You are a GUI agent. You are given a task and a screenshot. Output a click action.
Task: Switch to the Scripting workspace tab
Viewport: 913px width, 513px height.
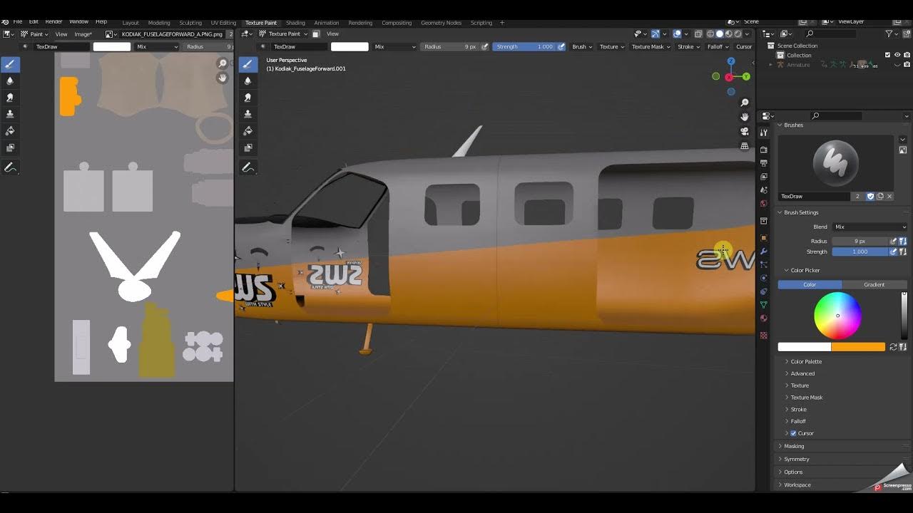(481, 23)
